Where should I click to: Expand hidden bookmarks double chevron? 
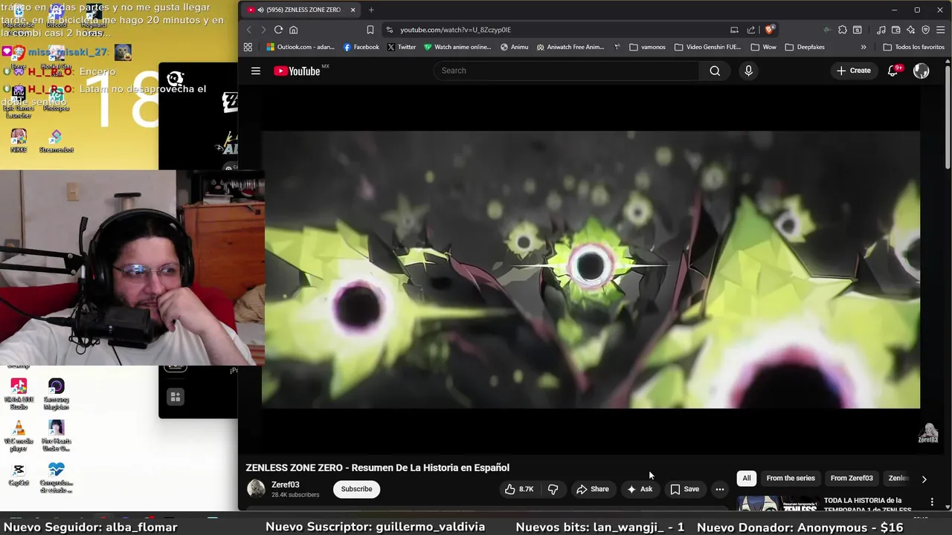pyautogui.click(x=863, y=47)
